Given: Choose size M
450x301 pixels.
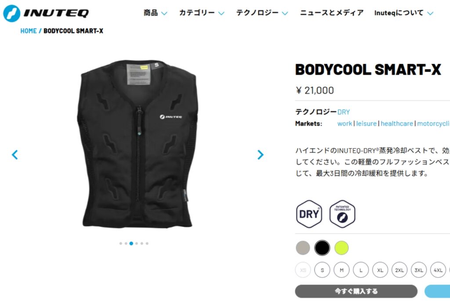Looking at the screenshot, I should (x=341, y=270).
